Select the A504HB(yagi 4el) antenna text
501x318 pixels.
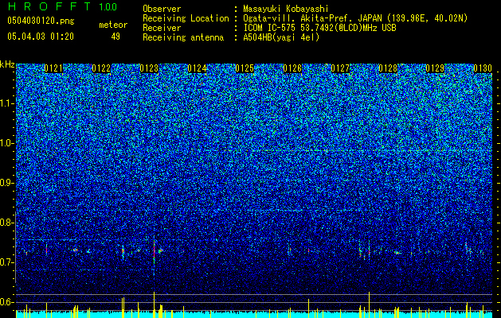[281, 37]
